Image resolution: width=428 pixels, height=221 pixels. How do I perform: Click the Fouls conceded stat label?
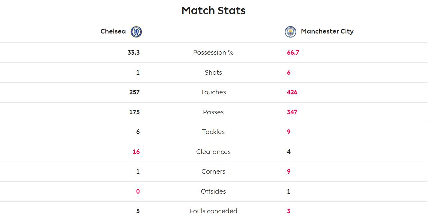pos(213,211)
